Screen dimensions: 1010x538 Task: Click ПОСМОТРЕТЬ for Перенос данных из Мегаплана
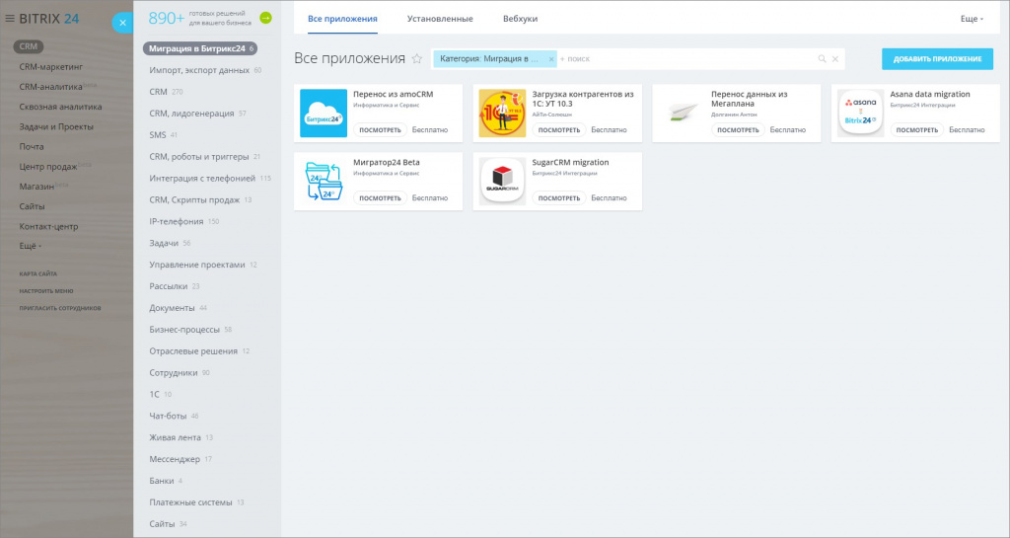coord(738,129)
